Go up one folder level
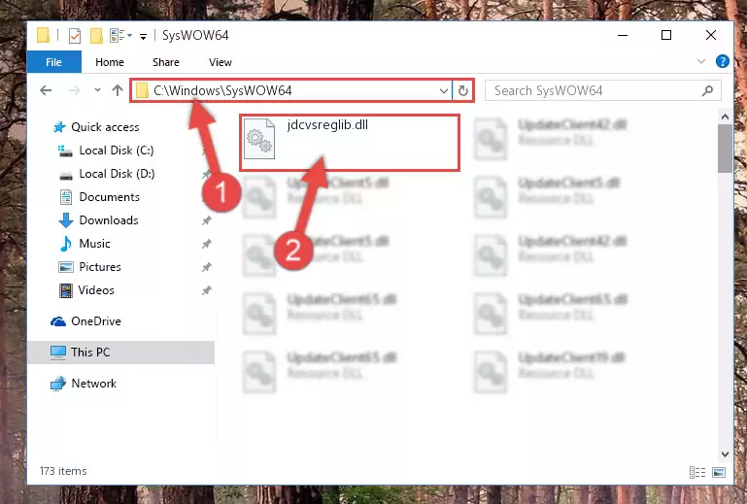747x504 pixels. tap(118, 90)
